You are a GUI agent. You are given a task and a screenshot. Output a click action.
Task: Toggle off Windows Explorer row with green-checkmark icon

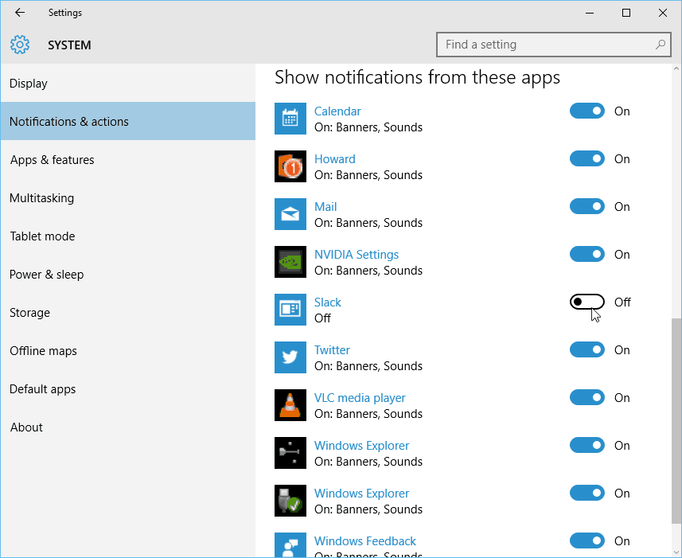(x=587, y=494)
